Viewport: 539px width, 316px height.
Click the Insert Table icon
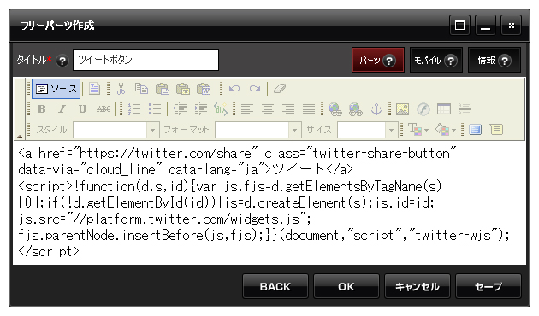point(444,109)
